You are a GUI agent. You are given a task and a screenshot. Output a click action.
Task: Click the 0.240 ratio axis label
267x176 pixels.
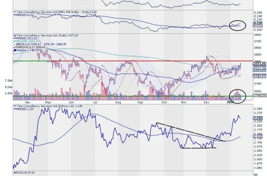click(x=258, y=16)
